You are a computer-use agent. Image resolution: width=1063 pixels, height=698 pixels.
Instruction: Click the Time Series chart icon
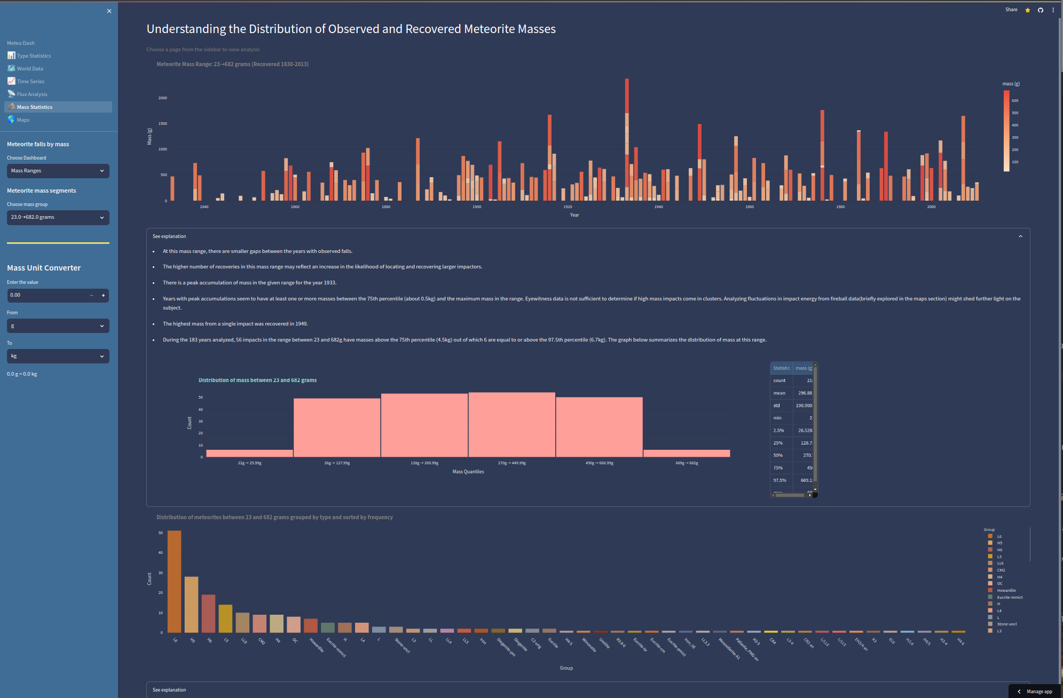tap(11, 81)
